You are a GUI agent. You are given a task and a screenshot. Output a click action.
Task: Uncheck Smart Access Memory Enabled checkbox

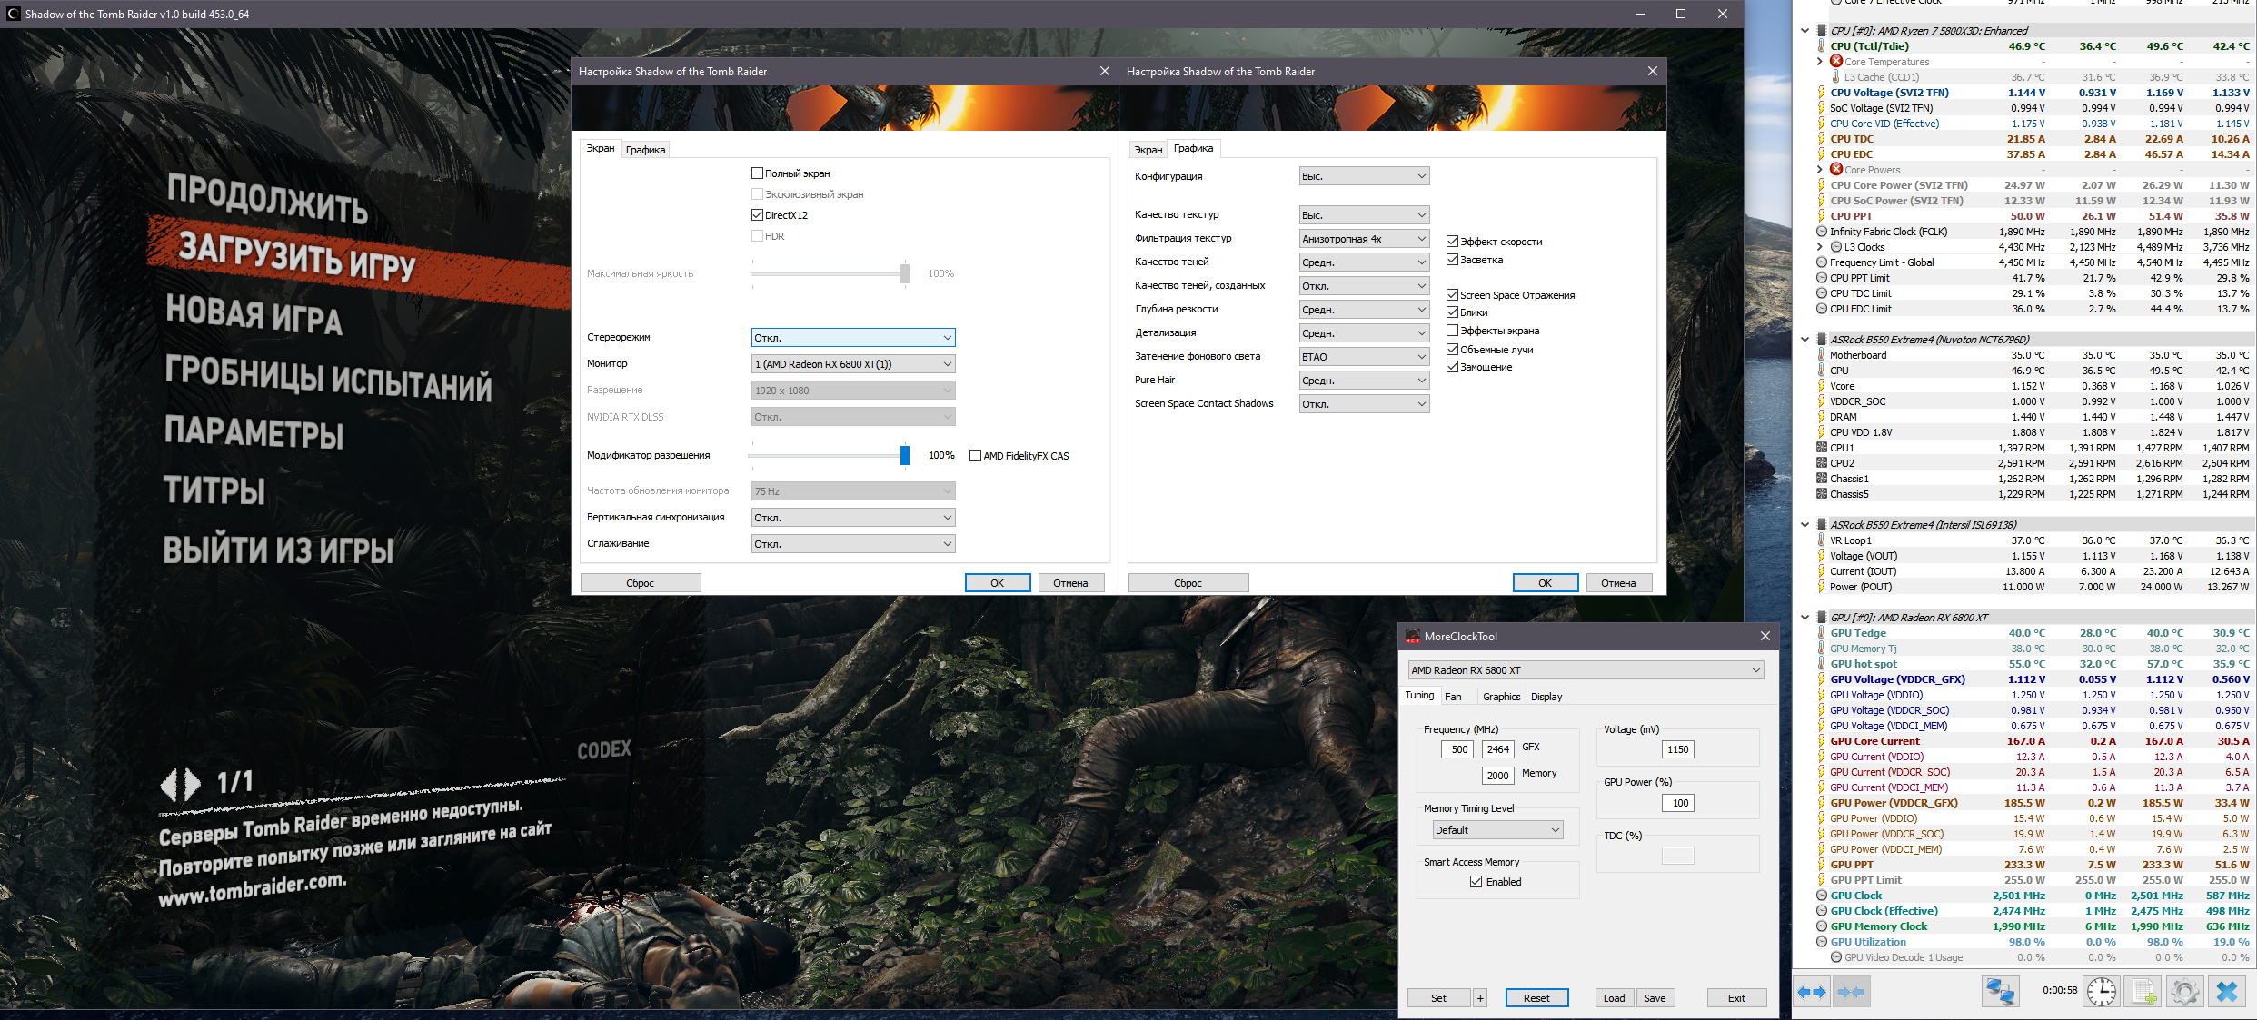(1476, 882)
